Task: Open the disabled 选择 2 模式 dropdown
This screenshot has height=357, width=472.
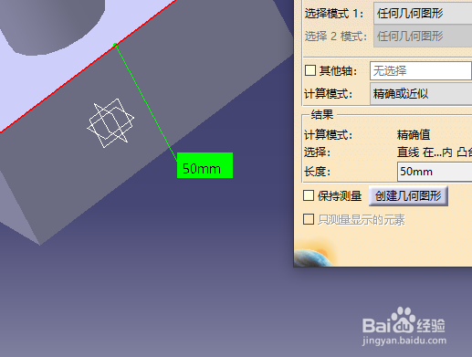Action: [x=423, y=37]
